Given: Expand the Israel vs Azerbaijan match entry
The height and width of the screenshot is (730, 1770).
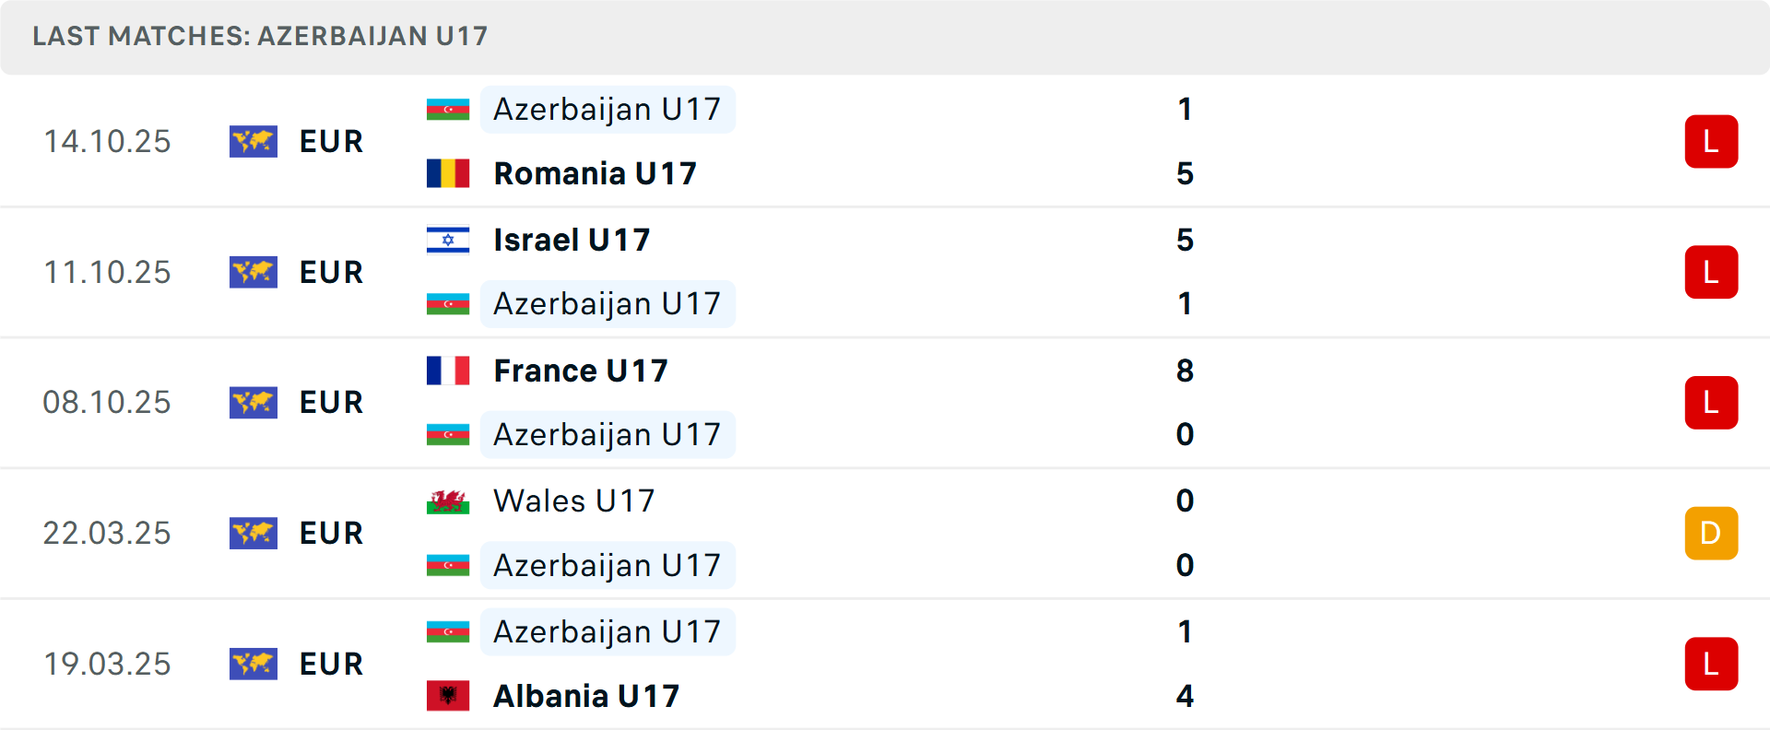Looking at the screenshot, I should coord(885,272).
